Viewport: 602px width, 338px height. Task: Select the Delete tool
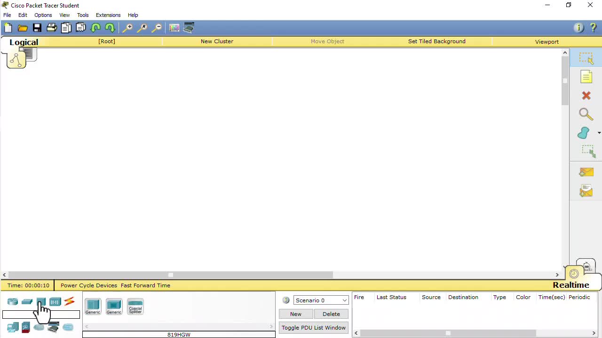(x=586, y=95)
